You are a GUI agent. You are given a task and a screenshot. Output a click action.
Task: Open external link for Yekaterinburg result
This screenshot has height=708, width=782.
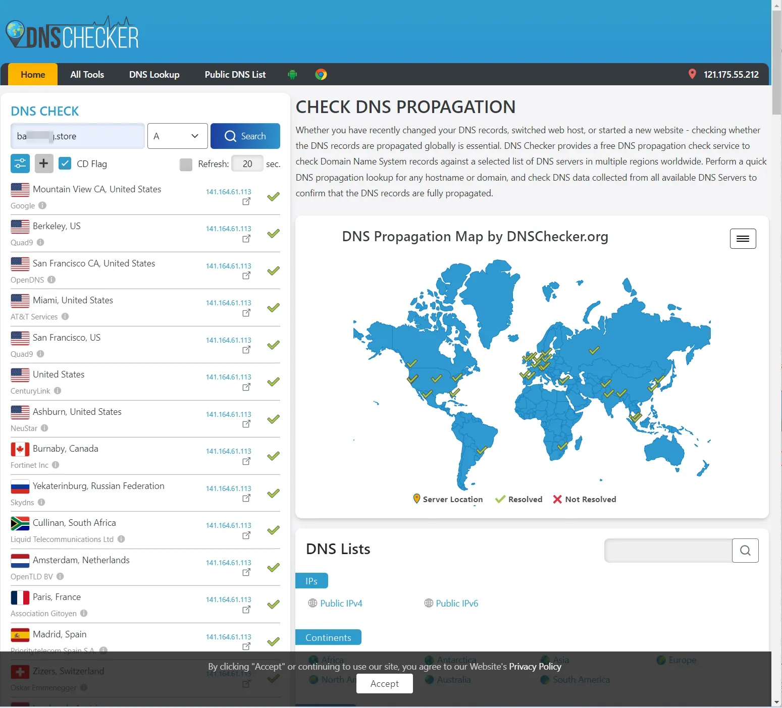coord(246,498)
